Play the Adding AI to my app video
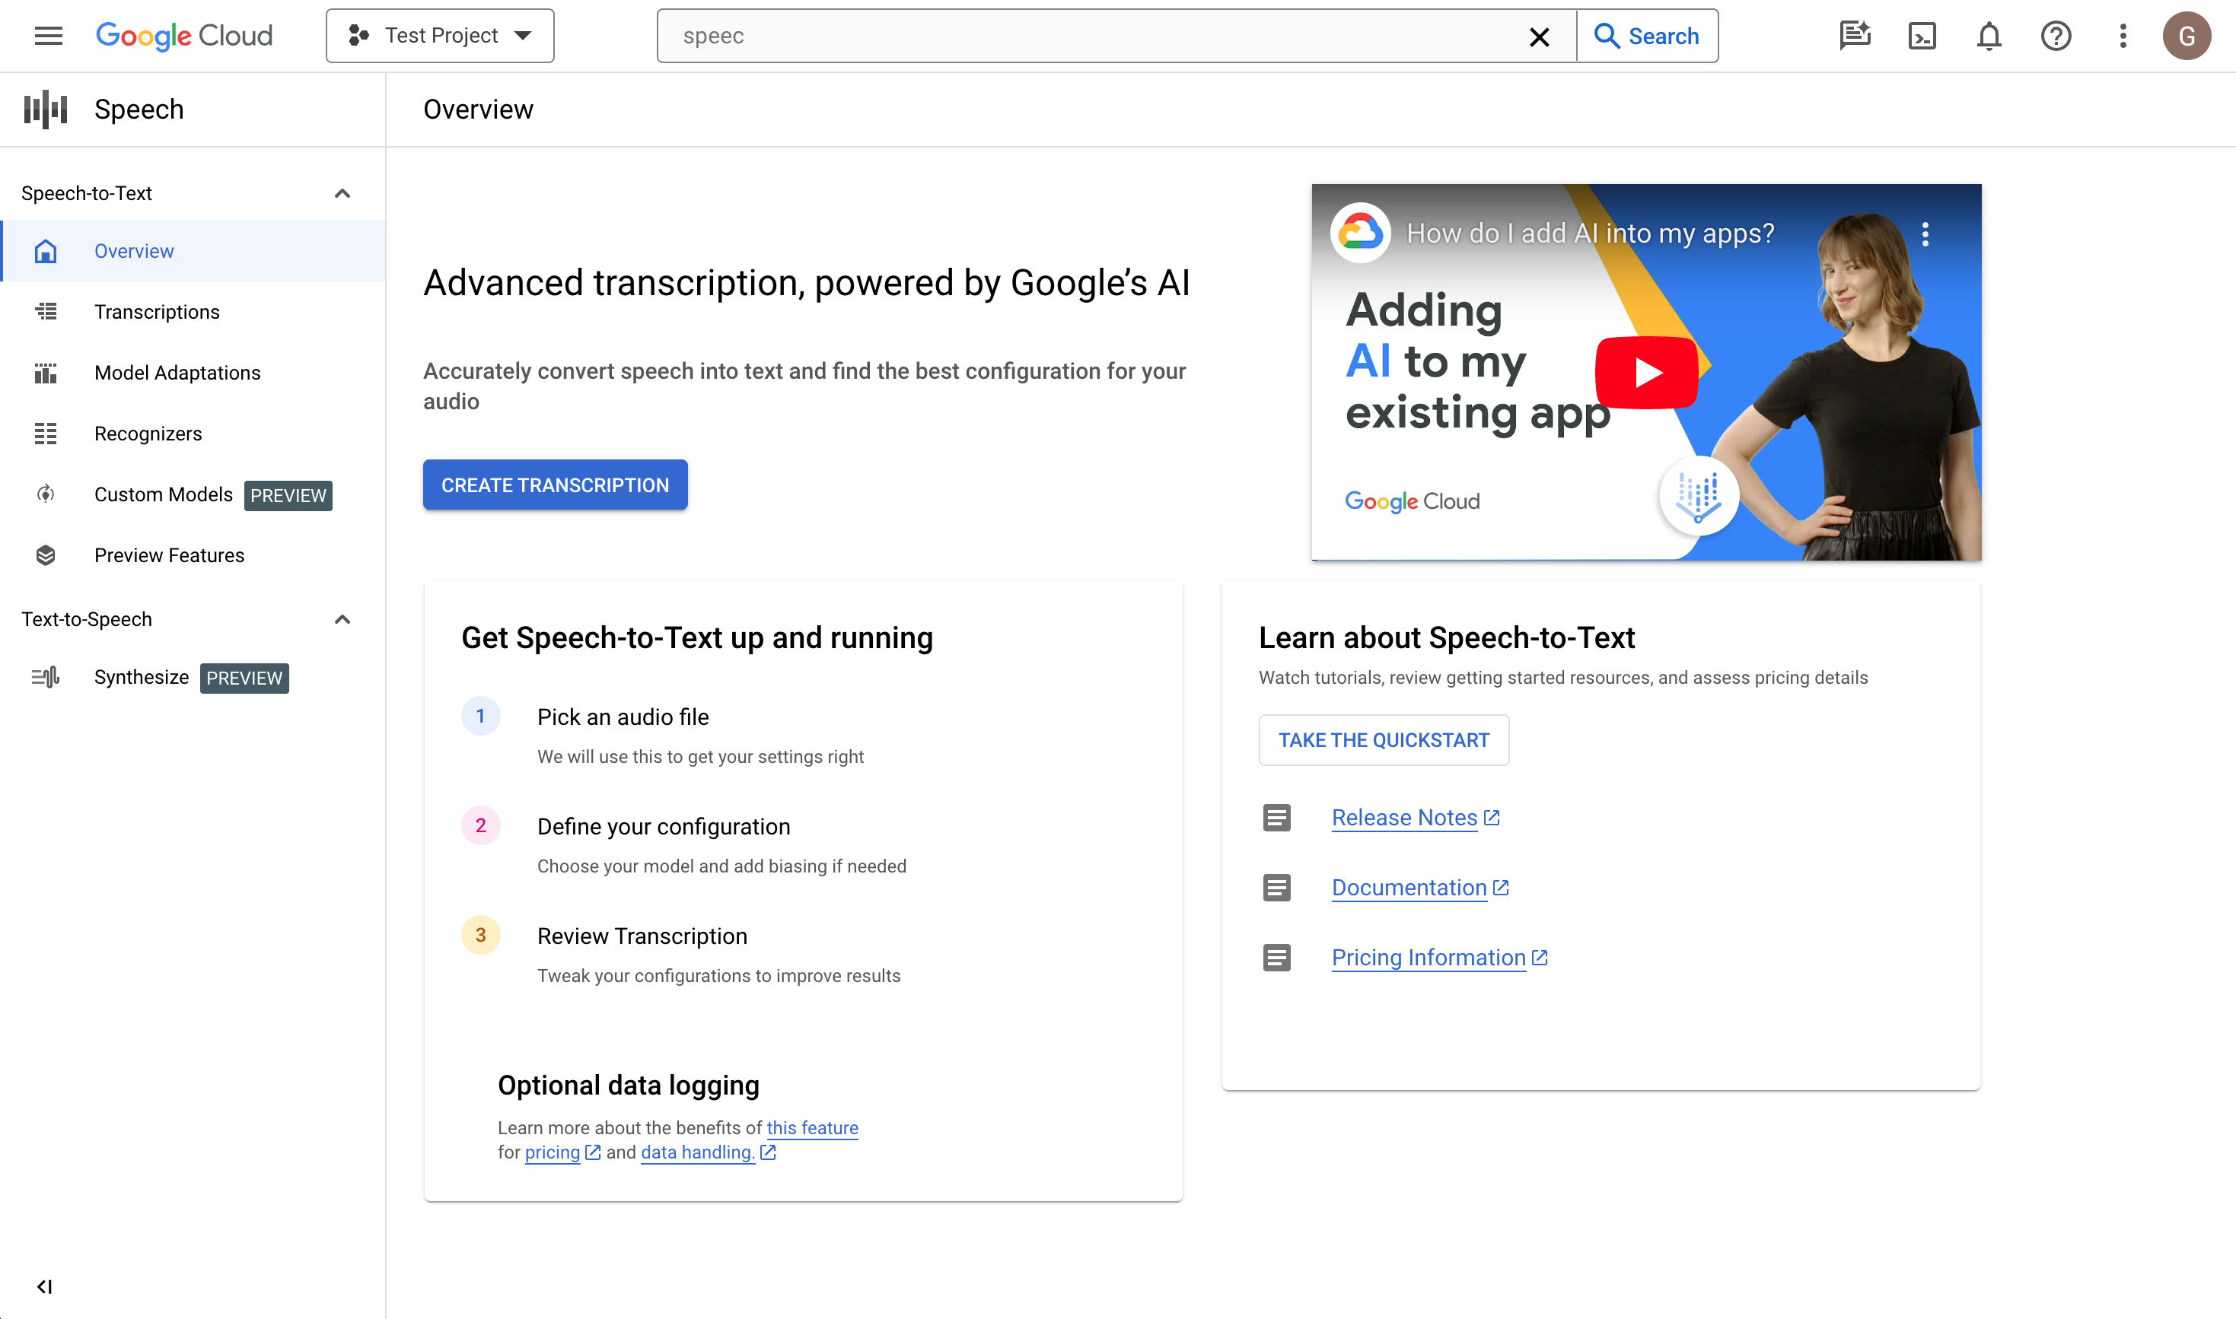This screenshot has height=1319, width=2236. pos(1647,372)
